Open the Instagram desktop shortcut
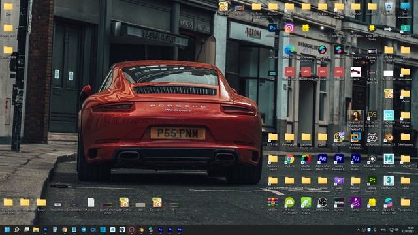The image size is (418, 235). [289, 28]
